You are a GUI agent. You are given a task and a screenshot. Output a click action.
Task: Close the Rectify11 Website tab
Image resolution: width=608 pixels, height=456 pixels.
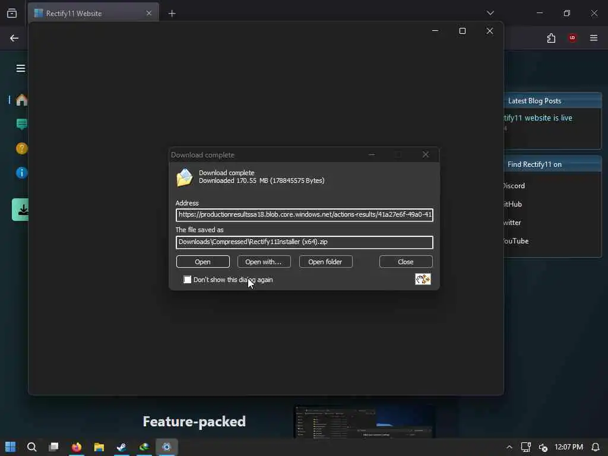pos(149,13)
